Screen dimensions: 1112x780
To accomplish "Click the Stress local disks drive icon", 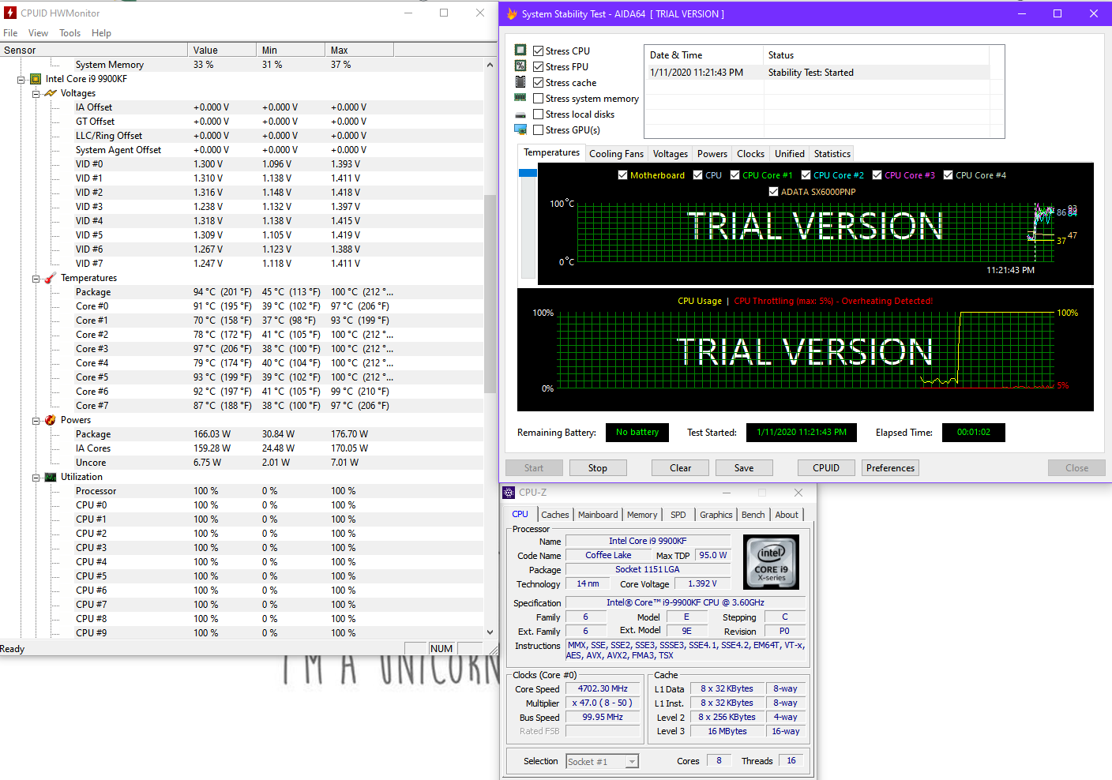I will (x=520, y=114).
